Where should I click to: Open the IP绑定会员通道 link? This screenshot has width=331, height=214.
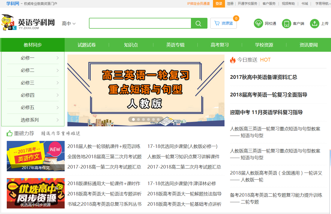coord(198,4)
